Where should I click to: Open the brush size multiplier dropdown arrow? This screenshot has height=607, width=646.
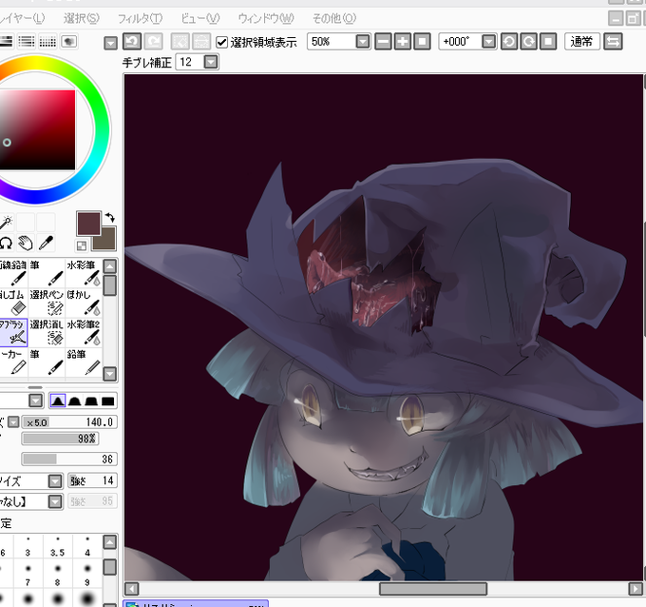pos(13,422)
